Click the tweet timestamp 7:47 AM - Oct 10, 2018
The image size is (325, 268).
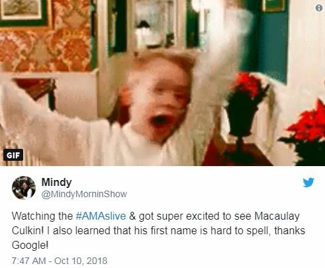click(x=60, y=261)
